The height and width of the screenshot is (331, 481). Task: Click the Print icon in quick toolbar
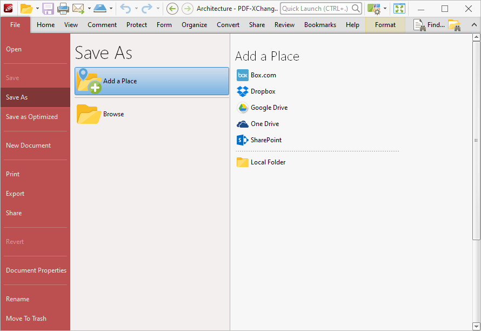63,9
